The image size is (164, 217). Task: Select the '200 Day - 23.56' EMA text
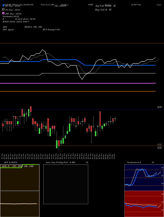[13, 14]
